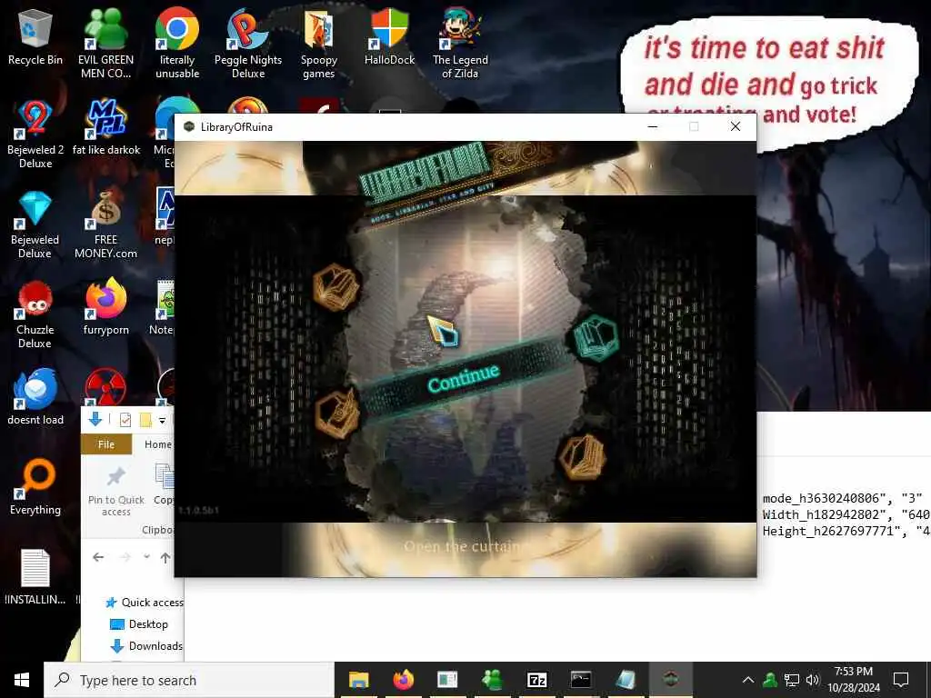Close the LibraryOfRuina window
931x698 pixels.
point(735,126)
